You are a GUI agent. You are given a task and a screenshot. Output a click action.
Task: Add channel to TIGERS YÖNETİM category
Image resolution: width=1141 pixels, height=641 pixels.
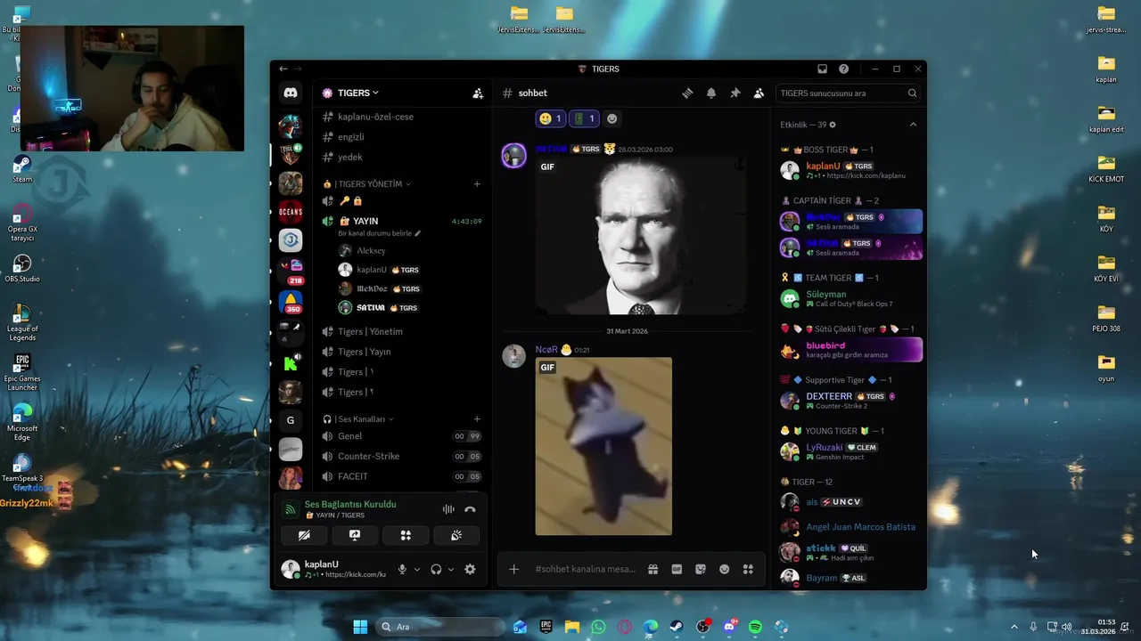[477, 184]
